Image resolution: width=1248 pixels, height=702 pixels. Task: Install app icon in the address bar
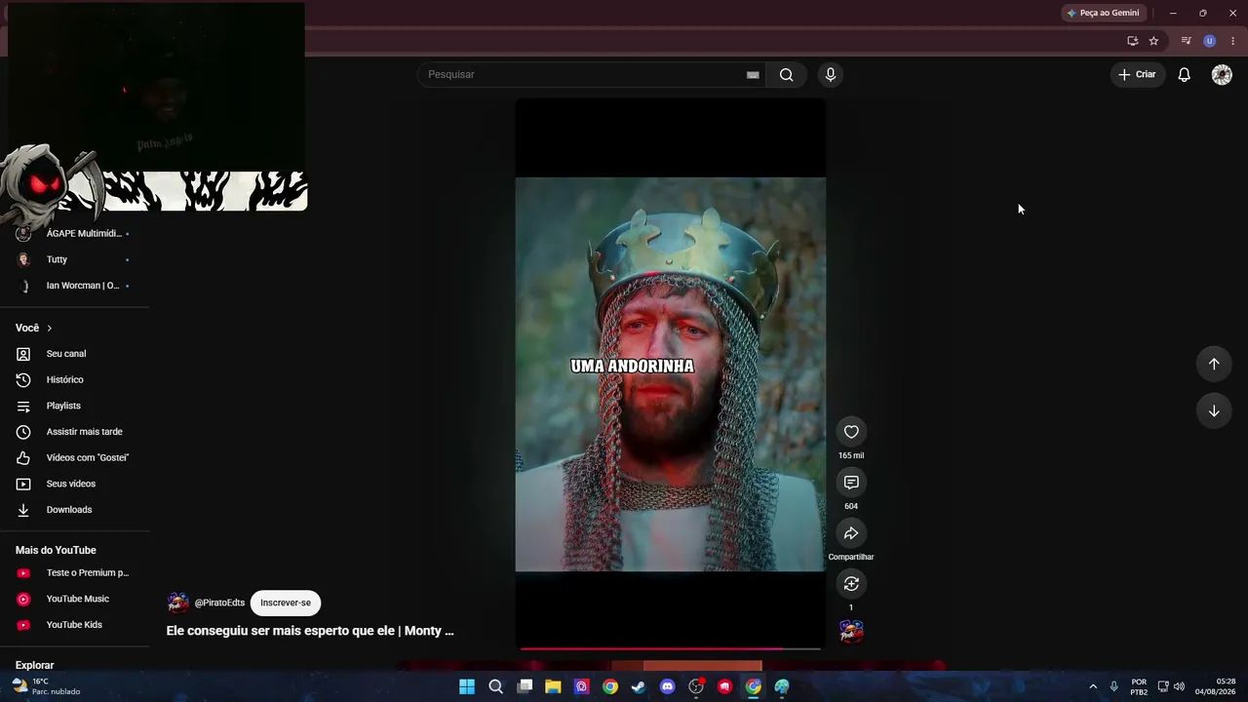1132,41
